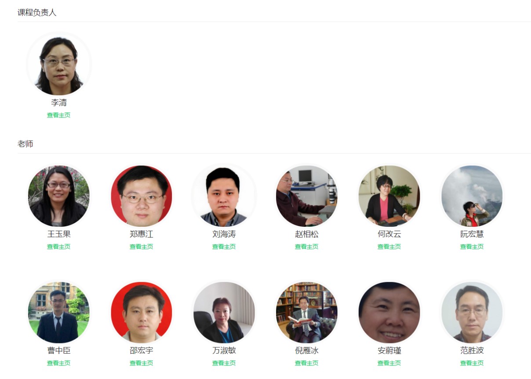Screen dimensions: 531x379
Task: Click 曹中臣's avatar in suit
Action: (x=59, y=312)
